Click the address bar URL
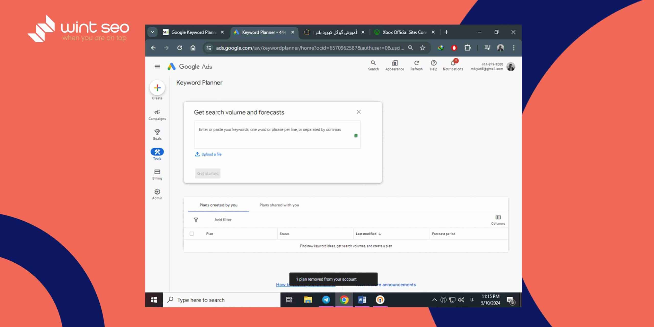 [310, 48]
